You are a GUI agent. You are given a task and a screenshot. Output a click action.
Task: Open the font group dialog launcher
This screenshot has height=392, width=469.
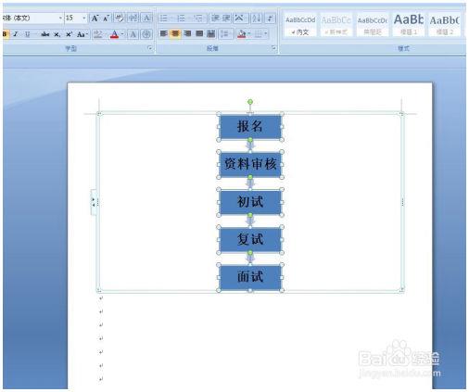click(x=150, y=48)
